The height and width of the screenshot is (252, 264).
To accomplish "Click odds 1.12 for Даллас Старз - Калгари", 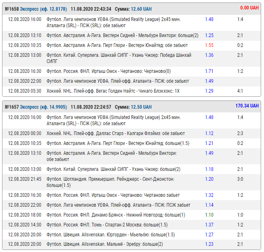I will (x=209, y=133).
